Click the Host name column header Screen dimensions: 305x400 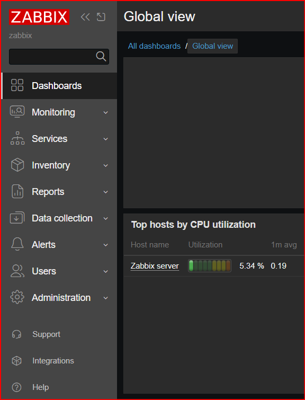coord(150,245)
